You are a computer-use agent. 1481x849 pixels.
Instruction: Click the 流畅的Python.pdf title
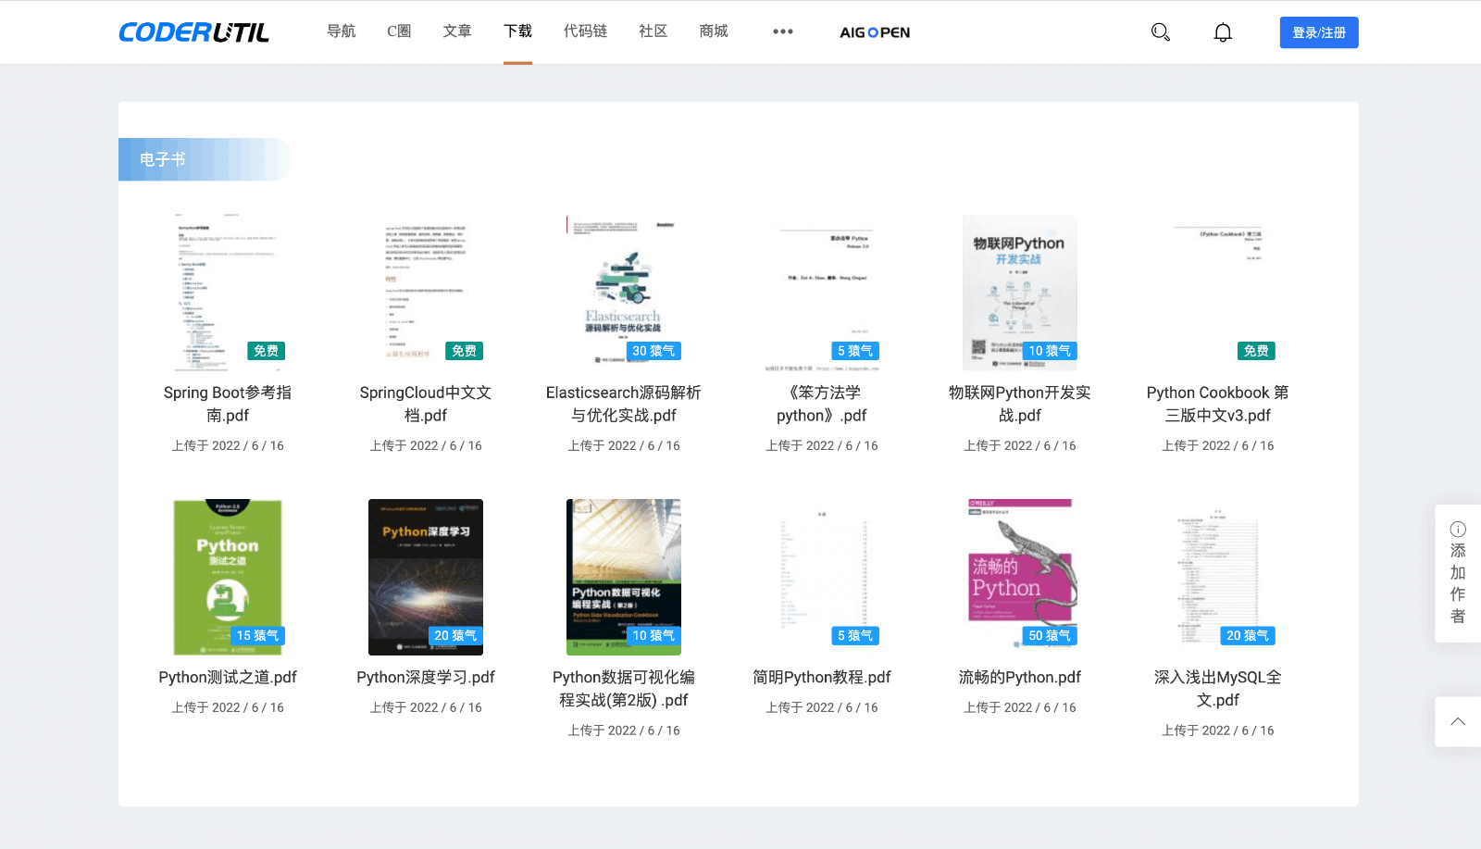pos(1020,677)
